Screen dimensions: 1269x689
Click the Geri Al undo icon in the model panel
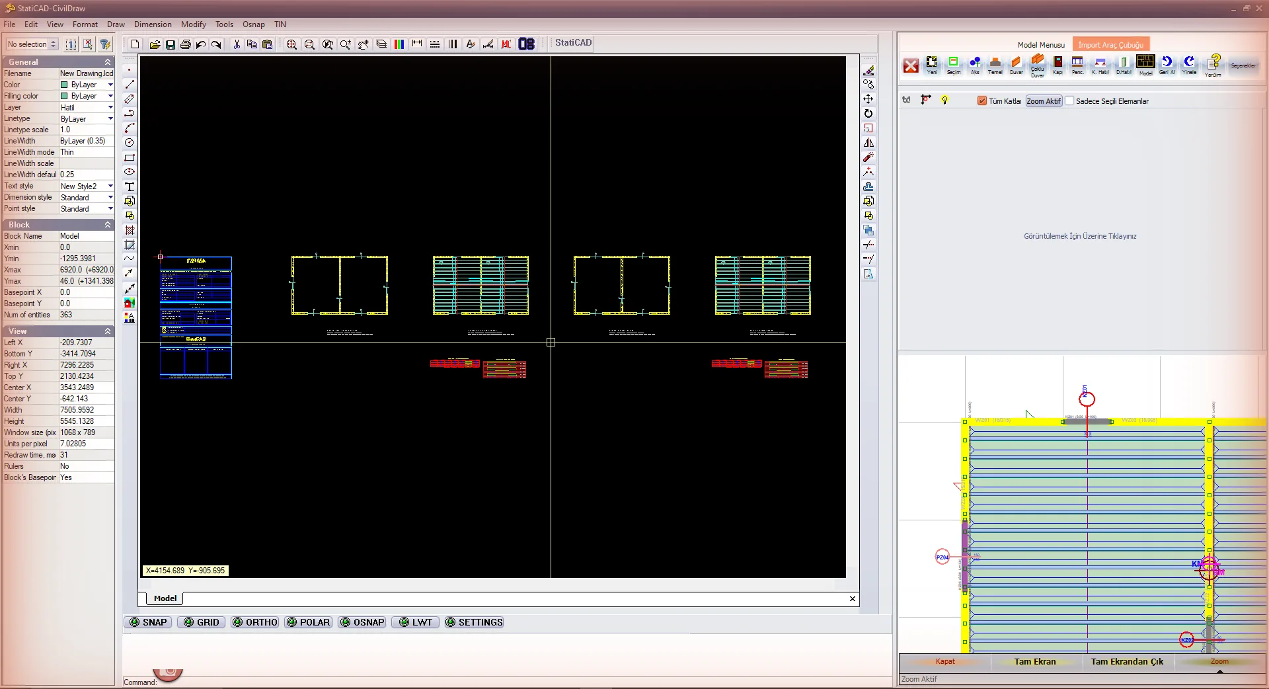pos(1167,65)
